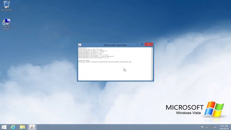
Task: Open File Explorer from the taskbar
Action: click(x=22, y=127)
